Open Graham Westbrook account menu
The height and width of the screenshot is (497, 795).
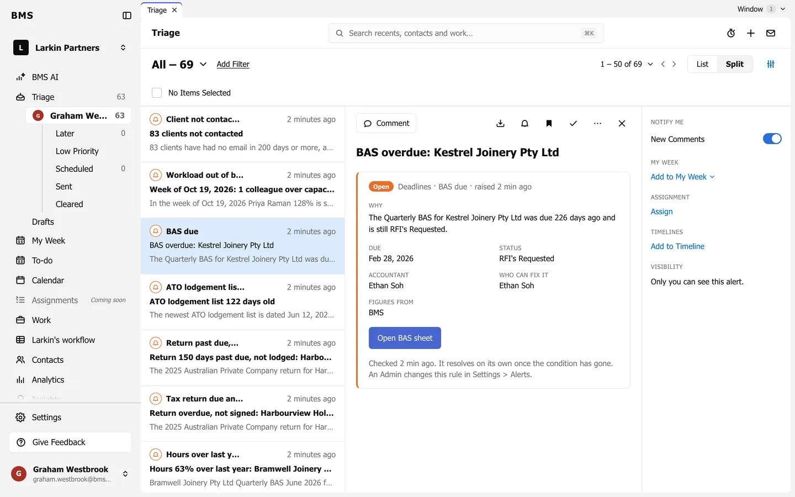70,474
